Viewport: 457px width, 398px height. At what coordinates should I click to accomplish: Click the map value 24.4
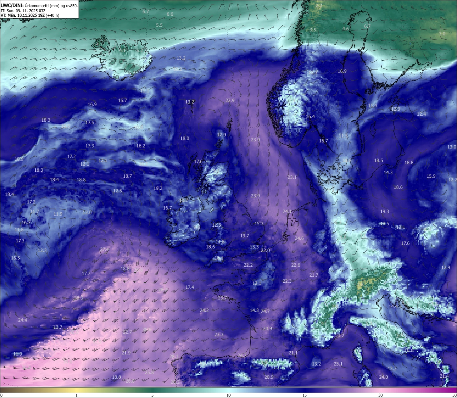[22, 320]
